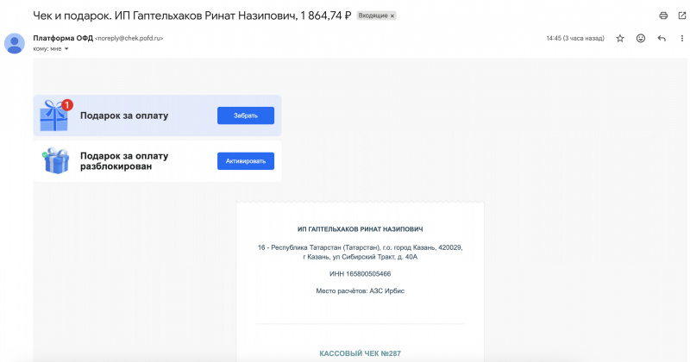Click 'Подарок за оплату разблокирован' banner text
The image size is (690, 362).
pyautogui.click(x=124, y=161)
